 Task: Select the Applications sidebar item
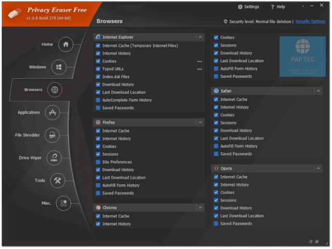click(x=29, y=113)
